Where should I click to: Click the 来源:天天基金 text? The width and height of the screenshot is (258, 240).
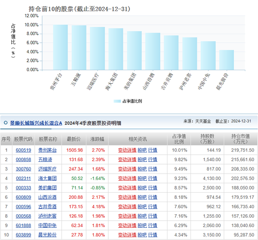pyautogui.click(x=197, y=121)
